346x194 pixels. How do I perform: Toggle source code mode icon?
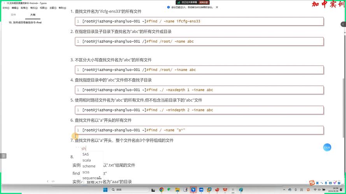(x=53, y=181)
